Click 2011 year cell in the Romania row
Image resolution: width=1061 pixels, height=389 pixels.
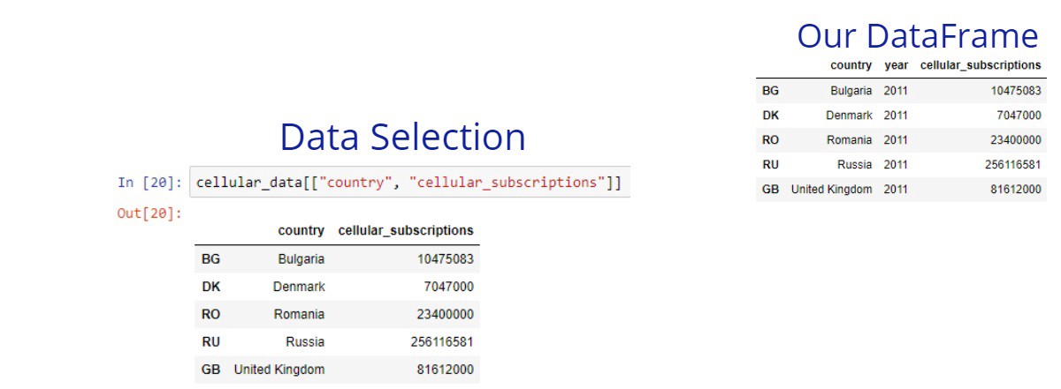point(896,139)
